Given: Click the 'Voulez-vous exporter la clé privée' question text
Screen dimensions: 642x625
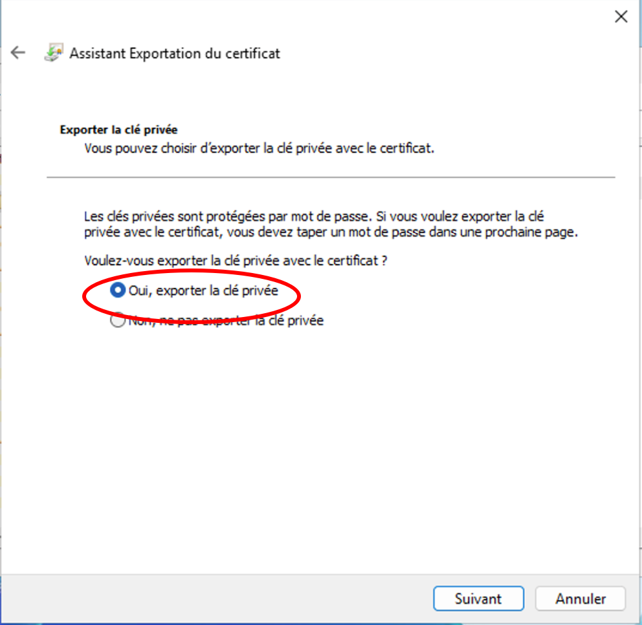Looking at the screenshot, I should pos(240,261).
